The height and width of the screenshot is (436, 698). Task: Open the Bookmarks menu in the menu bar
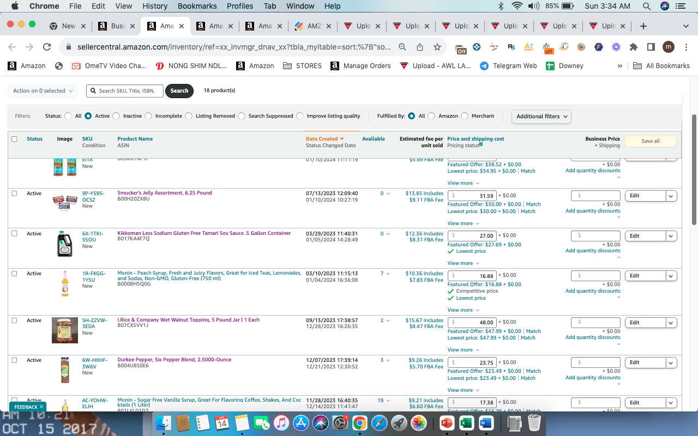tap(197, 6)
